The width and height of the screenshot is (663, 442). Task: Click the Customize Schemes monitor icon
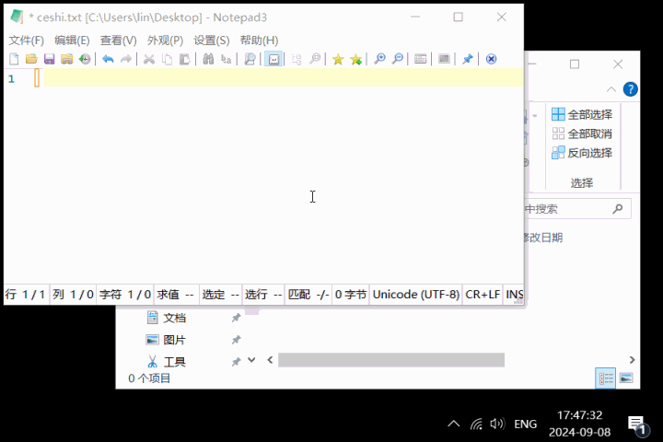(x=444, y=59)
